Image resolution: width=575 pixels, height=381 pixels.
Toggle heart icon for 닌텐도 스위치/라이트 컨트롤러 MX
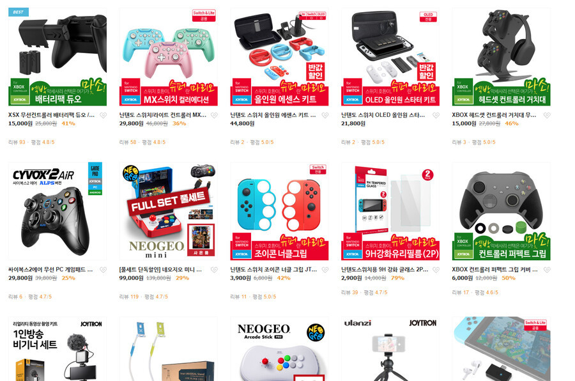coord(214,115)
